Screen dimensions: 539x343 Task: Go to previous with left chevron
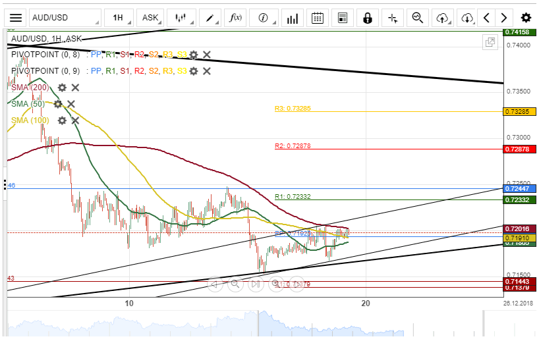tap(486, 18)
